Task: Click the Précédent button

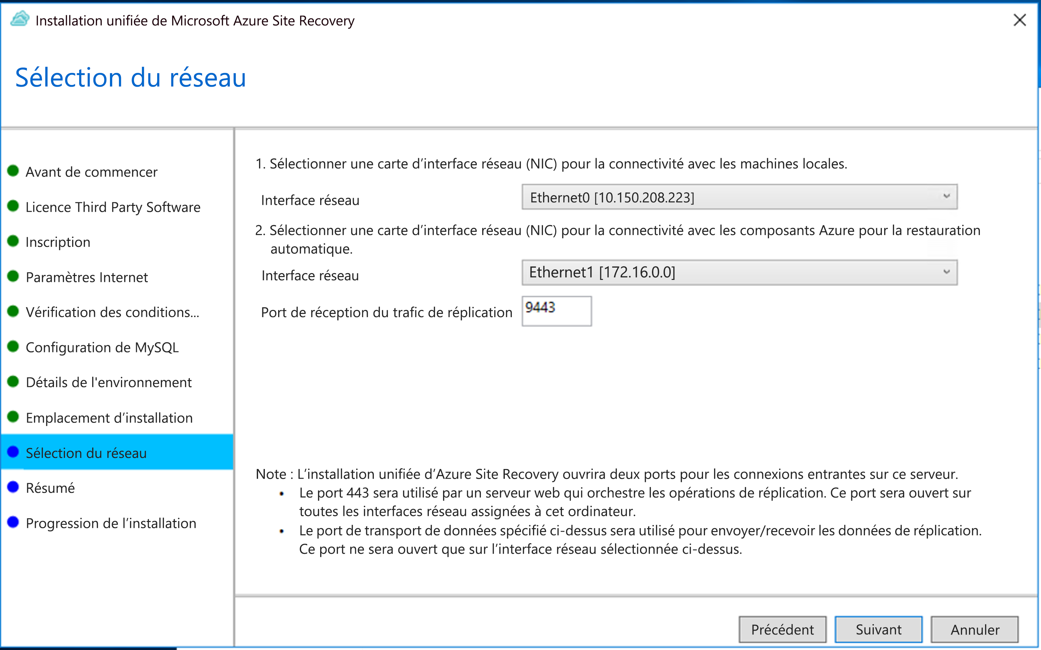Action: 783,629
